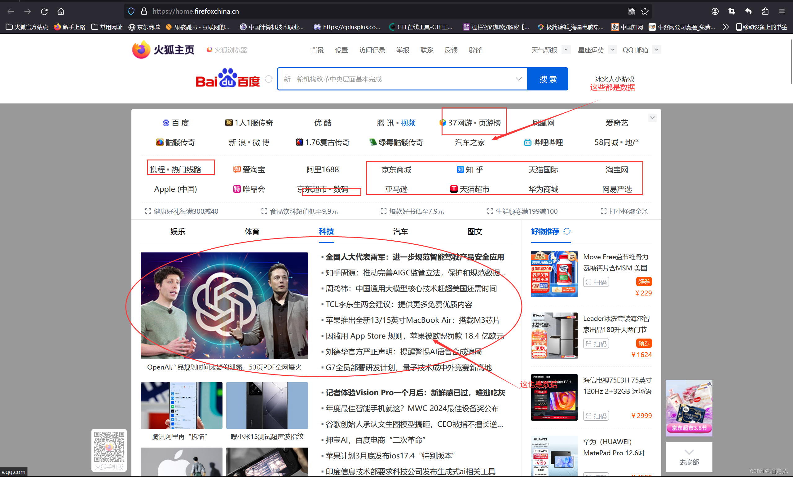Open the QR code icon in address bar

632,11
